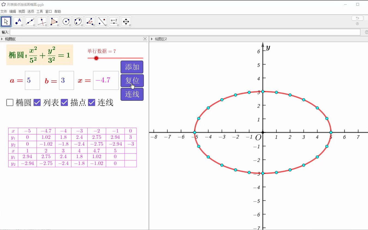Select the Perpendicular line tool
The width and height of the screenshot is (368, 230).
pos(42,22)
